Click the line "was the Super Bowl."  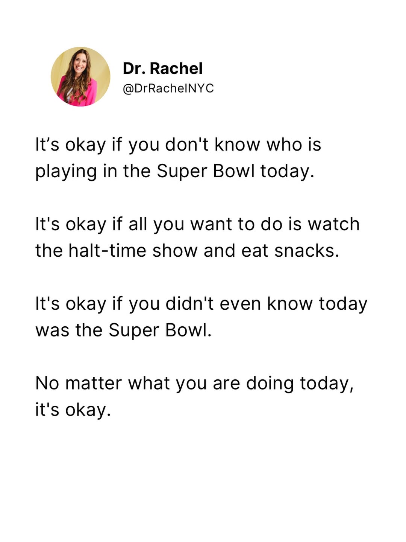click(124, 330)
